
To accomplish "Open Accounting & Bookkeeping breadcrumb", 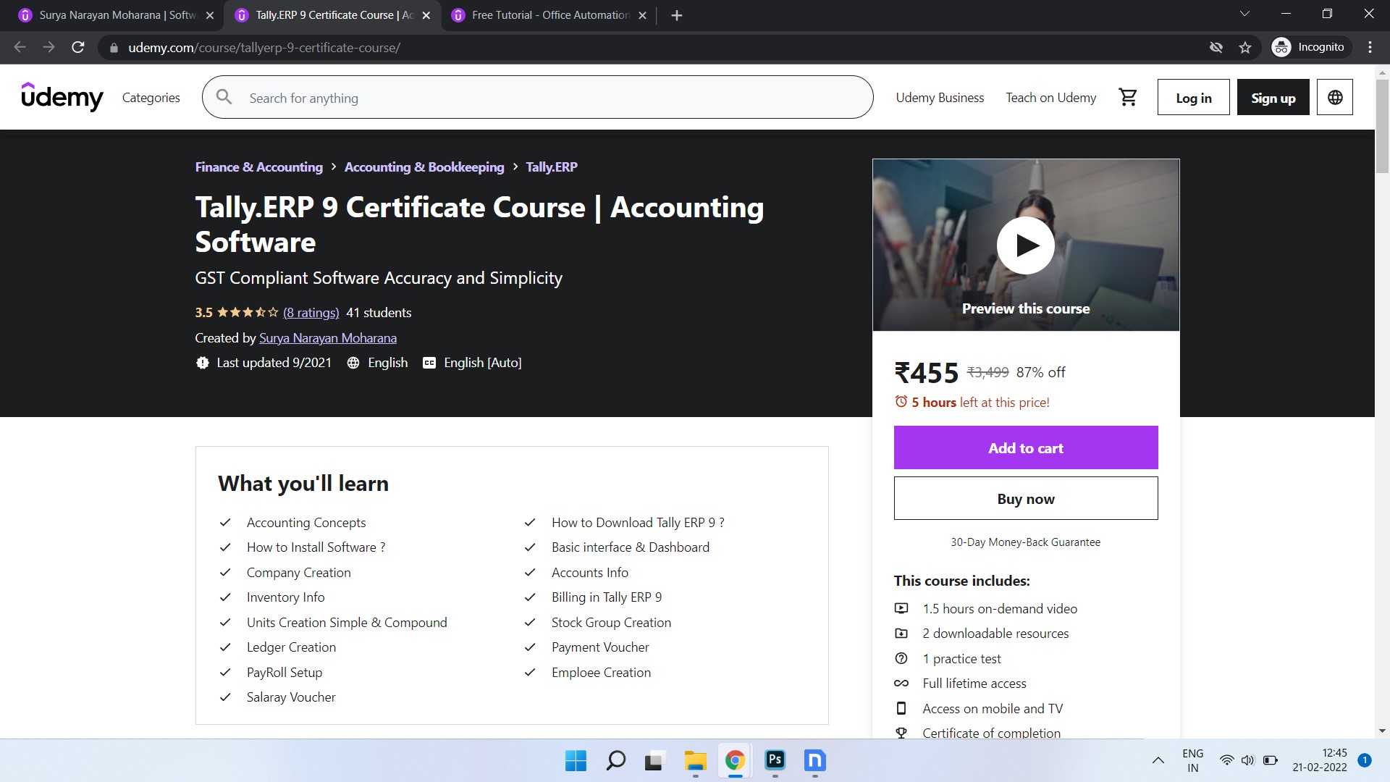I will (x=424, y=167).
